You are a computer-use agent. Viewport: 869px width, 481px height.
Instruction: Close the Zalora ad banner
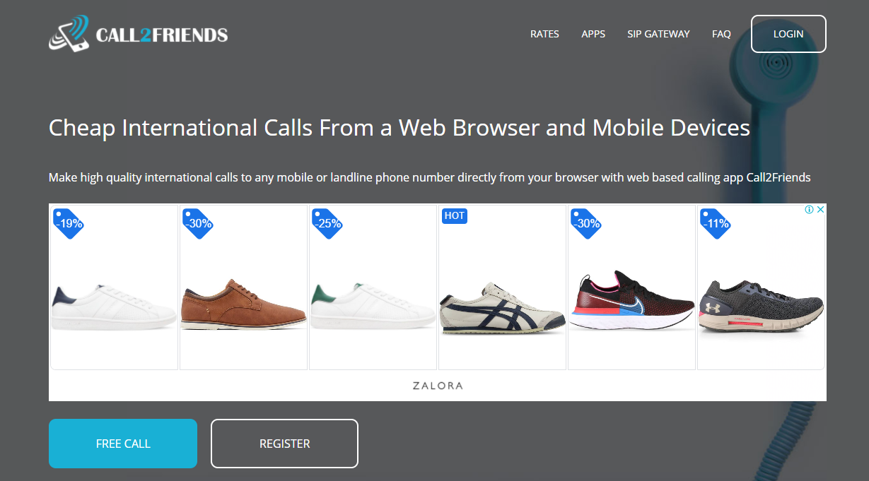click(x=820, y=210)
